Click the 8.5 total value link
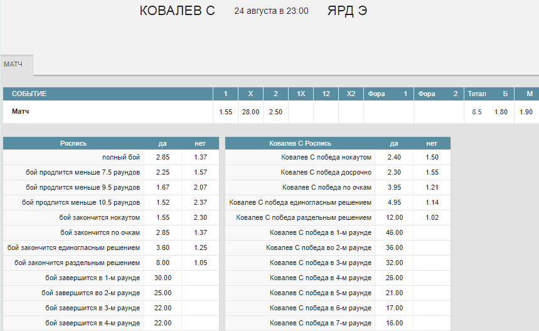539x331 pixels. coord(477,112)
